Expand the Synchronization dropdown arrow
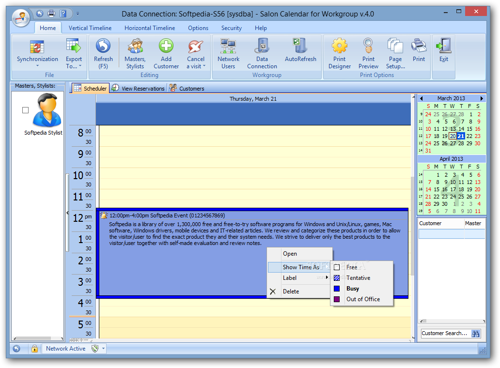The image size is (500, 368). [x=37, y=66]
